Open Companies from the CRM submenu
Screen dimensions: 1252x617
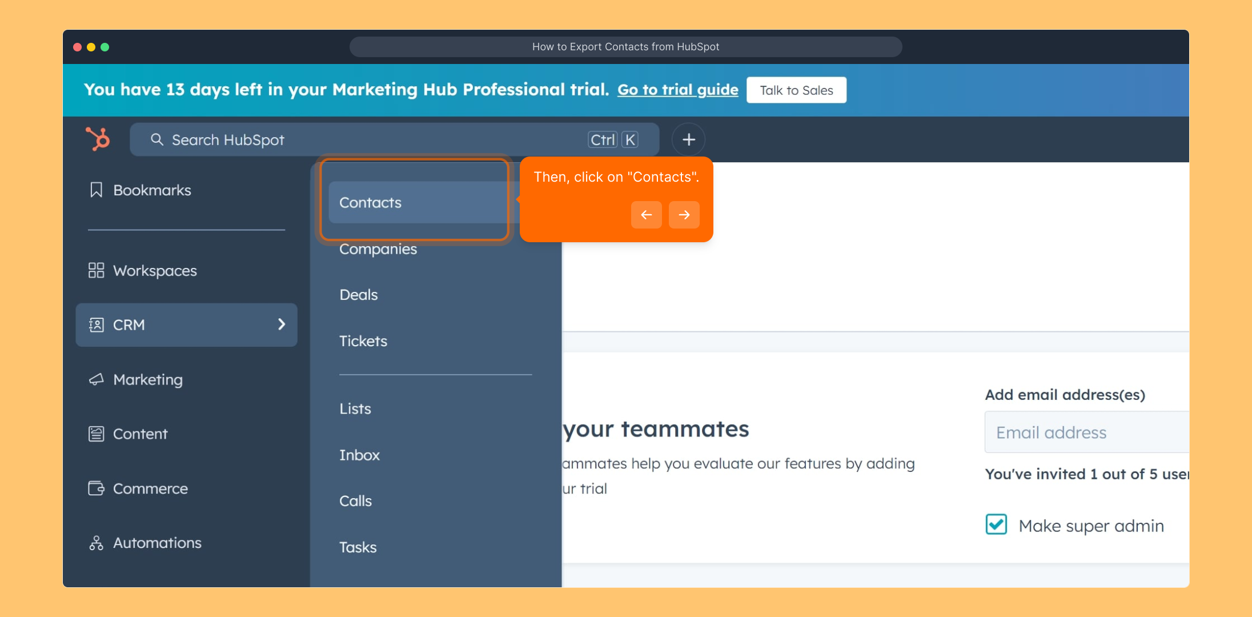[378, 249]
